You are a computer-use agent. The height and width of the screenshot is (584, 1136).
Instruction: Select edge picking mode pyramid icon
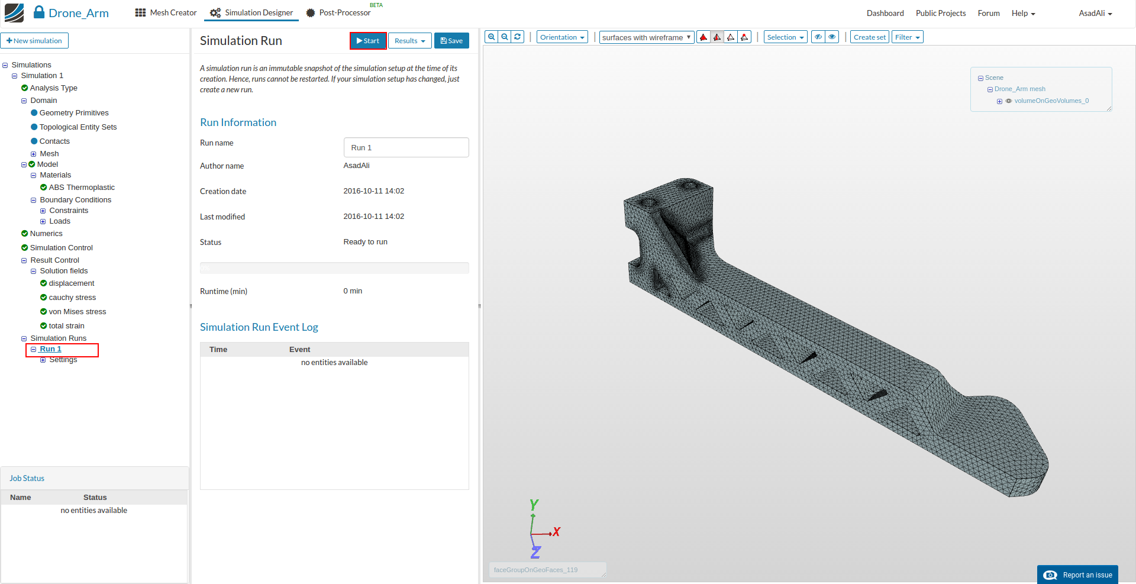(x=731, y=37)
